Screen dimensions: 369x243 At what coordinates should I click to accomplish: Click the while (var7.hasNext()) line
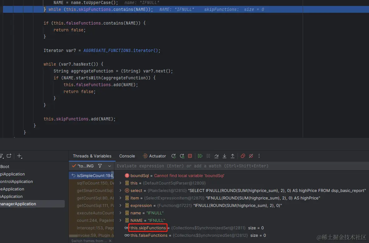click(x=73, y=64)
